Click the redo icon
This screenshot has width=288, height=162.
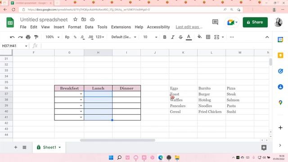[20, 37]
